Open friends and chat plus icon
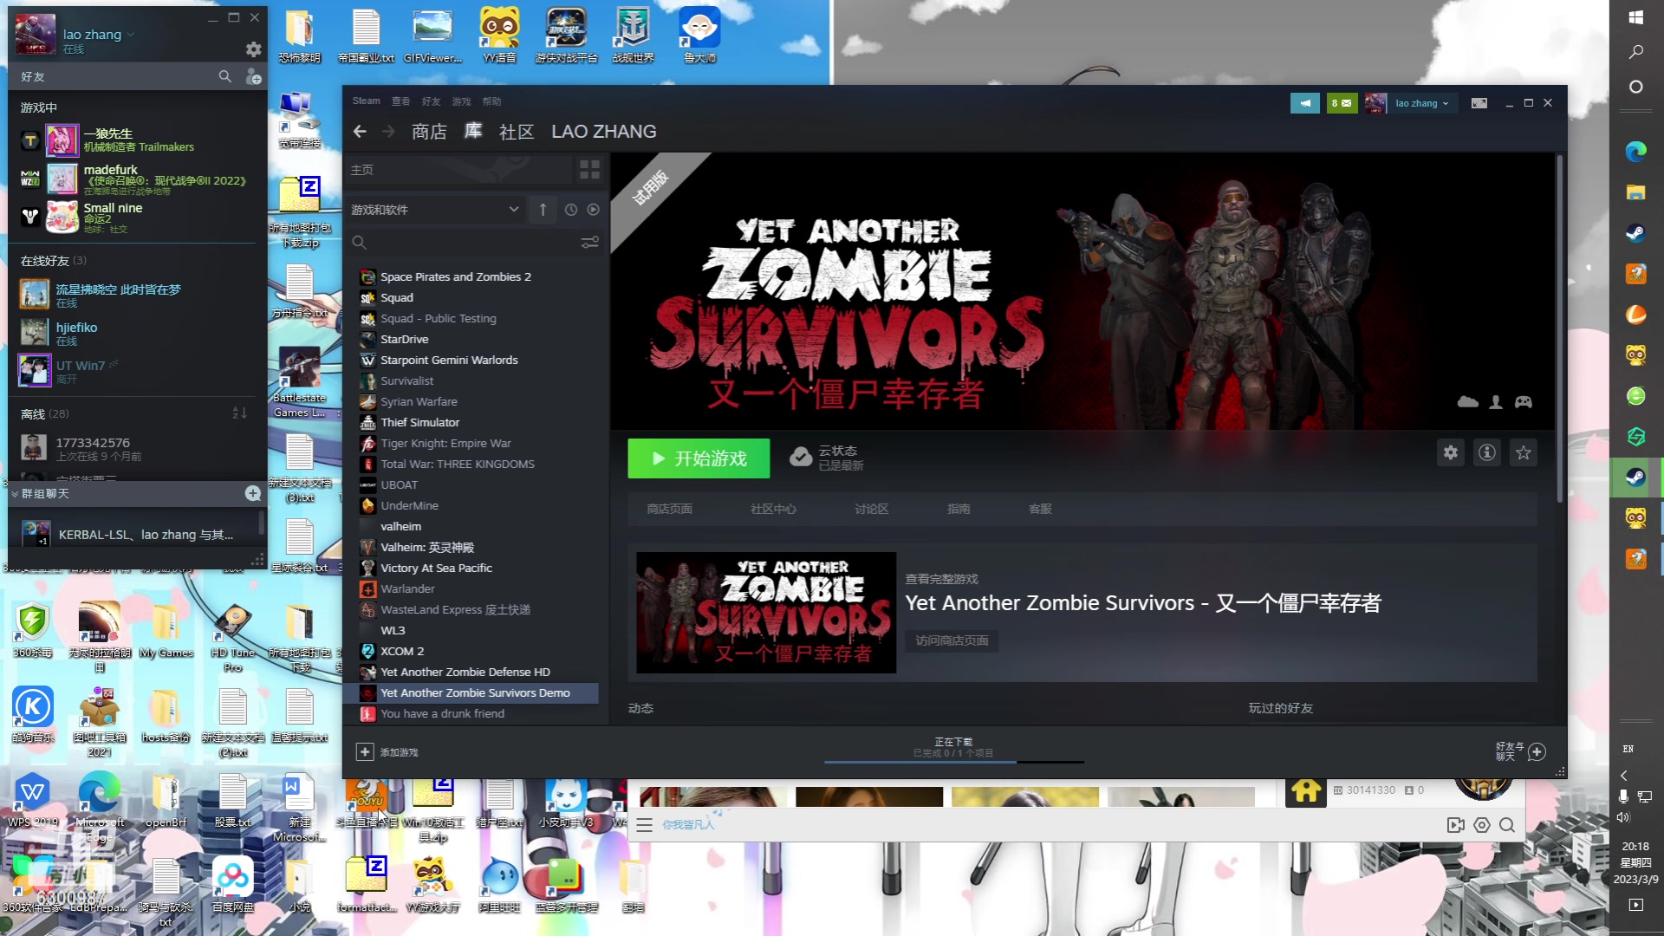 click(1537, 751)
